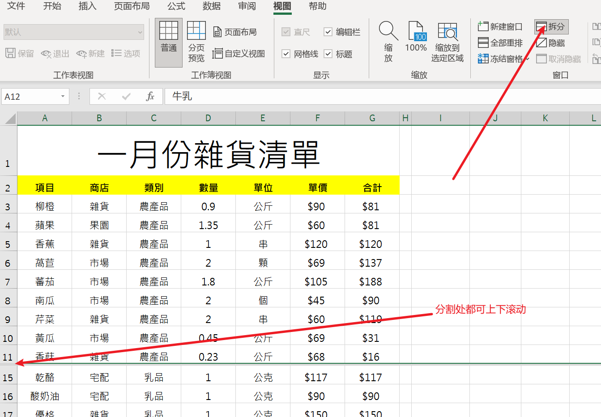
Task: Click 隐藏 hide window
Action: point(551,43)
